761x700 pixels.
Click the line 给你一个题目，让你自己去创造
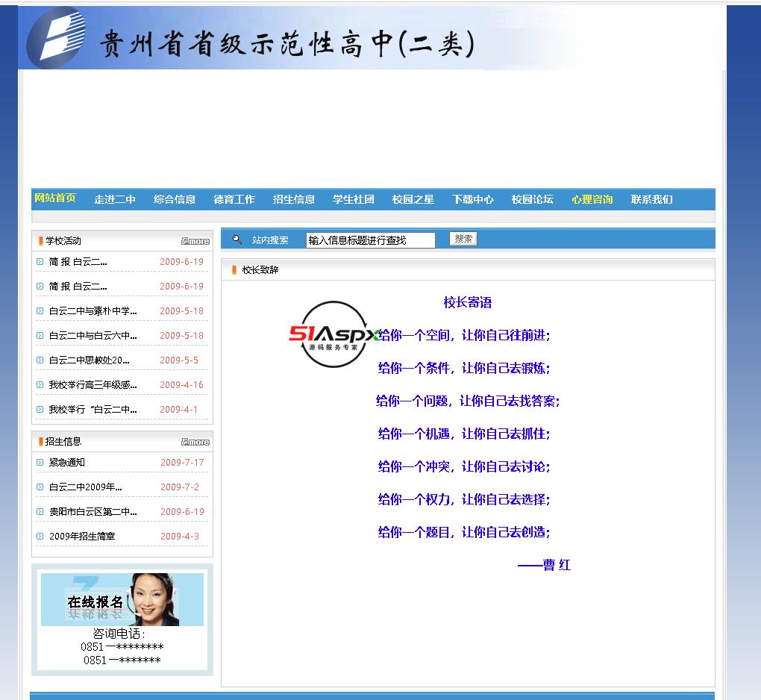464,532
